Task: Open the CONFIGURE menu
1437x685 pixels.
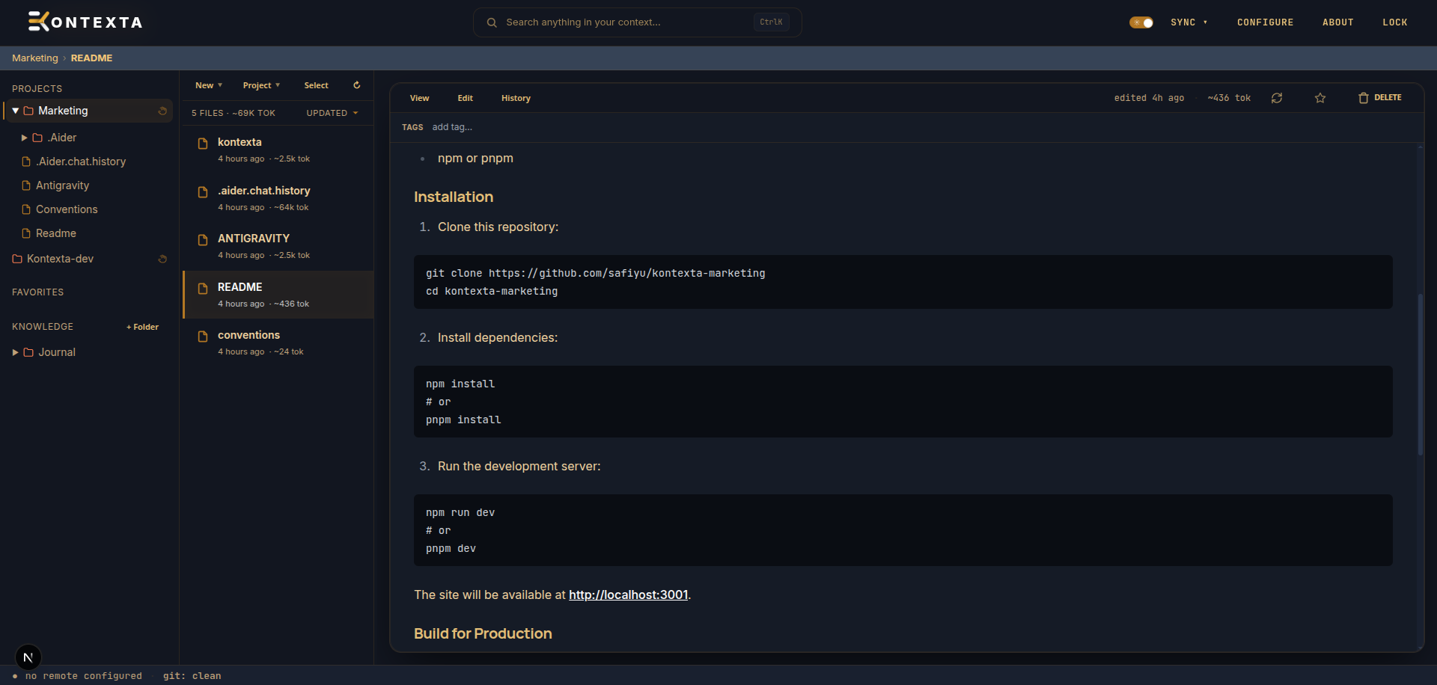Action: (1266, 22)
